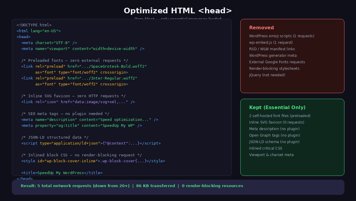Click the JSON-LD script tag line

coord(91,143)
